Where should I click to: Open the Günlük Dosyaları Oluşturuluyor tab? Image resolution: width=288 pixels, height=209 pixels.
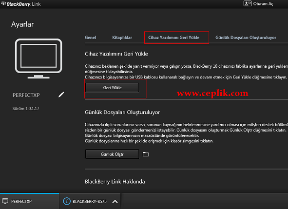(246, 38)
